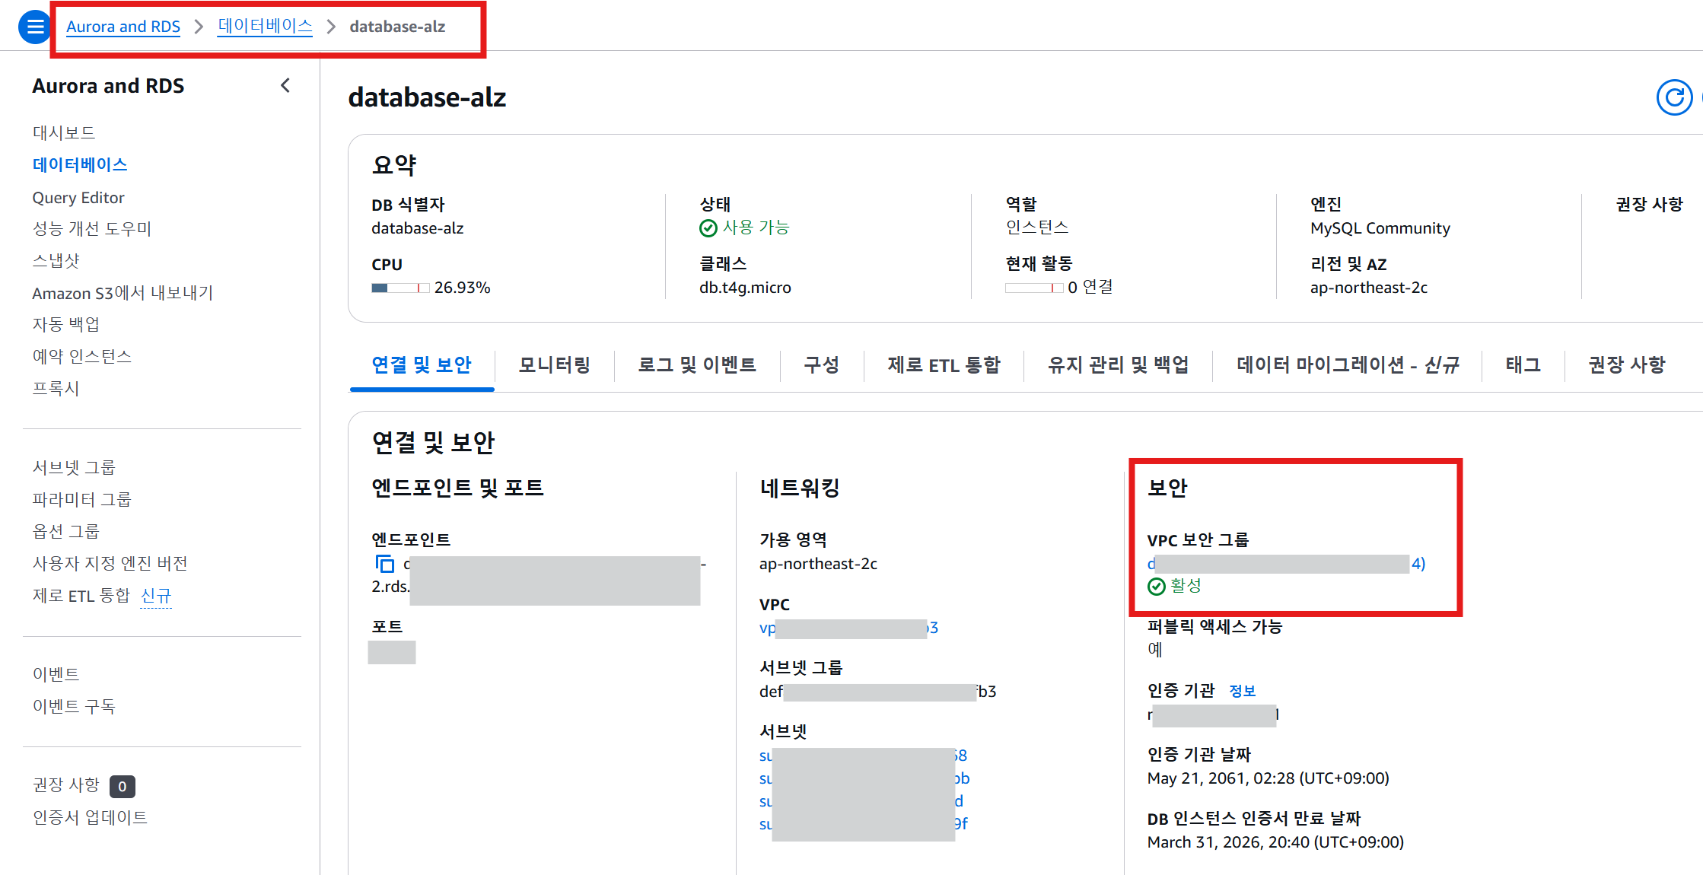This screenshot has width=1703, height=875.
Task: Switch to the 모니터링 tab
Action: [554, 365]
